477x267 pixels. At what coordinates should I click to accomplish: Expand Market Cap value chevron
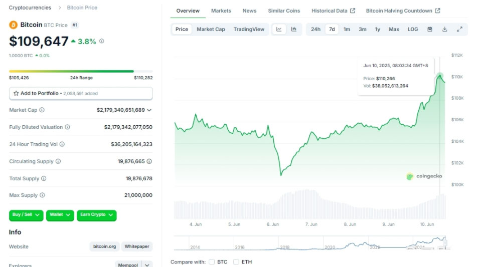point(149,110)
